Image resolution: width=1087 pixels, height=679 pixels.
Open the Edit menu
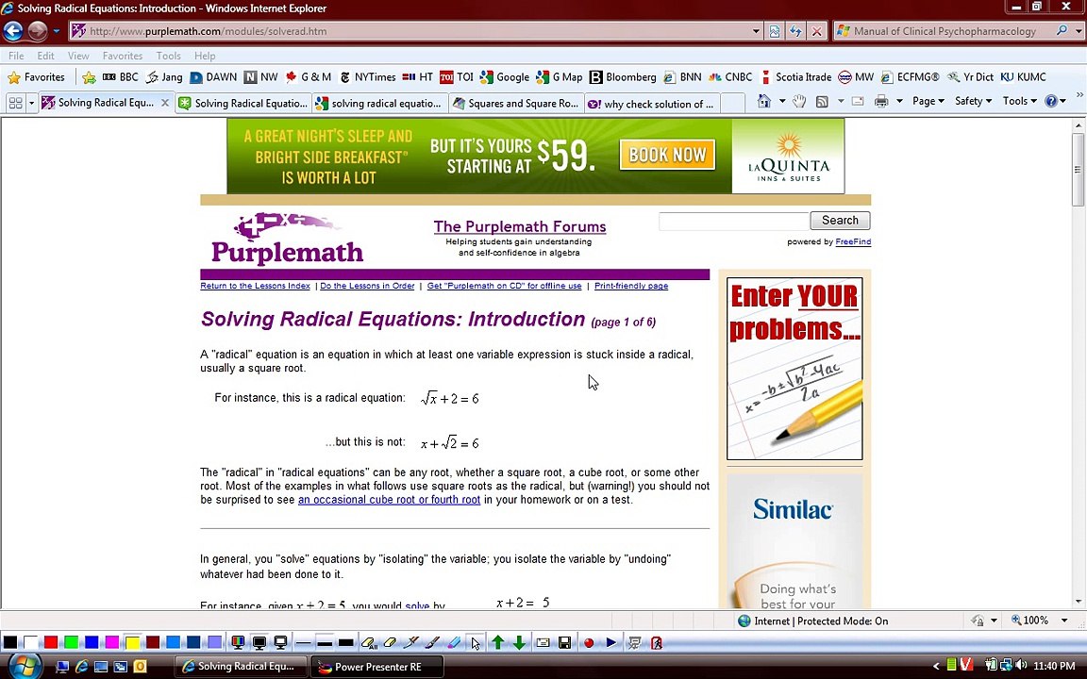click(45, 56)
